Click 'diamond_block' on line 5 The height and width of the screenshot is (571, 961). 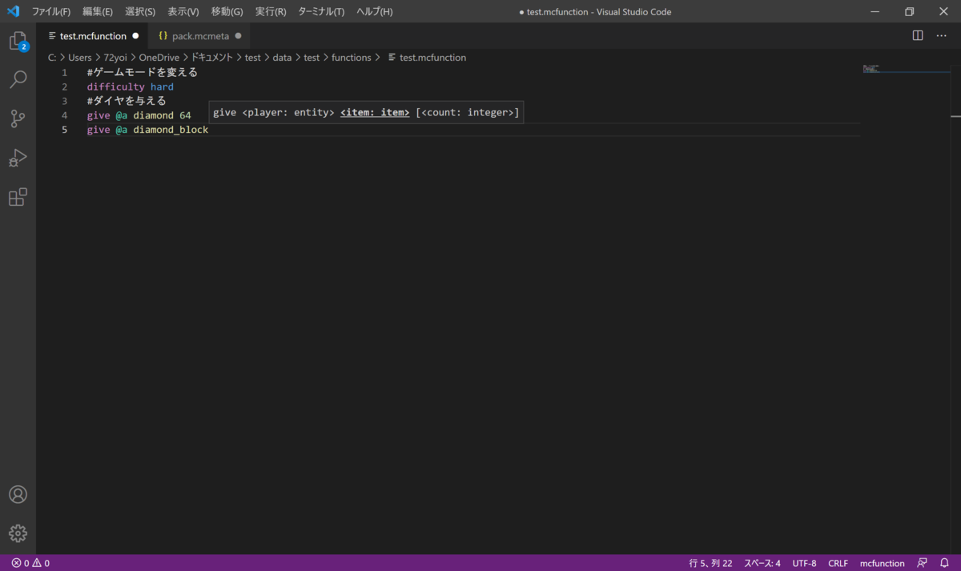click(171, 130)
